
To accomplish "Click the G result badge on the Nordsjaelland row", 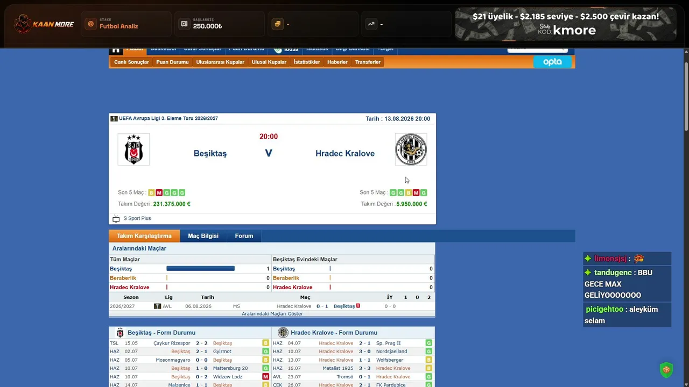I will point(429,352).
